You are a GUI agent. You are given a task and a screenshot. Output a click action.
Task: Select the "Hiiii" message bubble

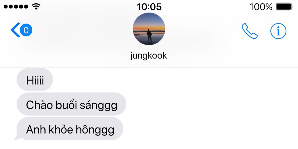pos(35,80)
